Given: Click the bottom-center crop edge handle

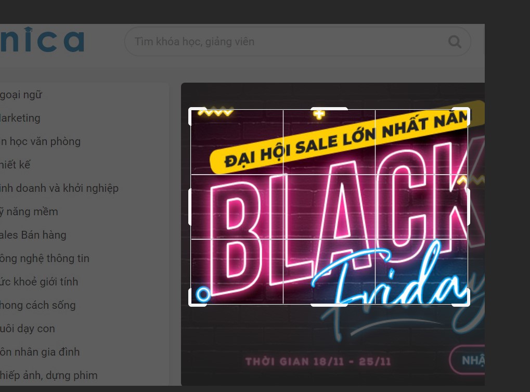Looking at the screenshot, I should [x=329, y=305].
